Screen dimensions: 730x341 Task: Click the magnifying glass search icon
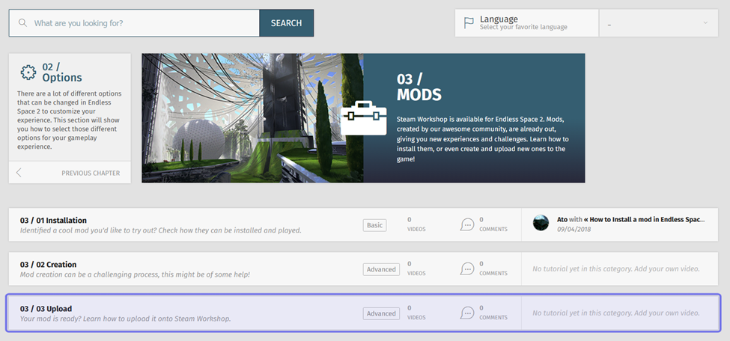click(22, 23)
